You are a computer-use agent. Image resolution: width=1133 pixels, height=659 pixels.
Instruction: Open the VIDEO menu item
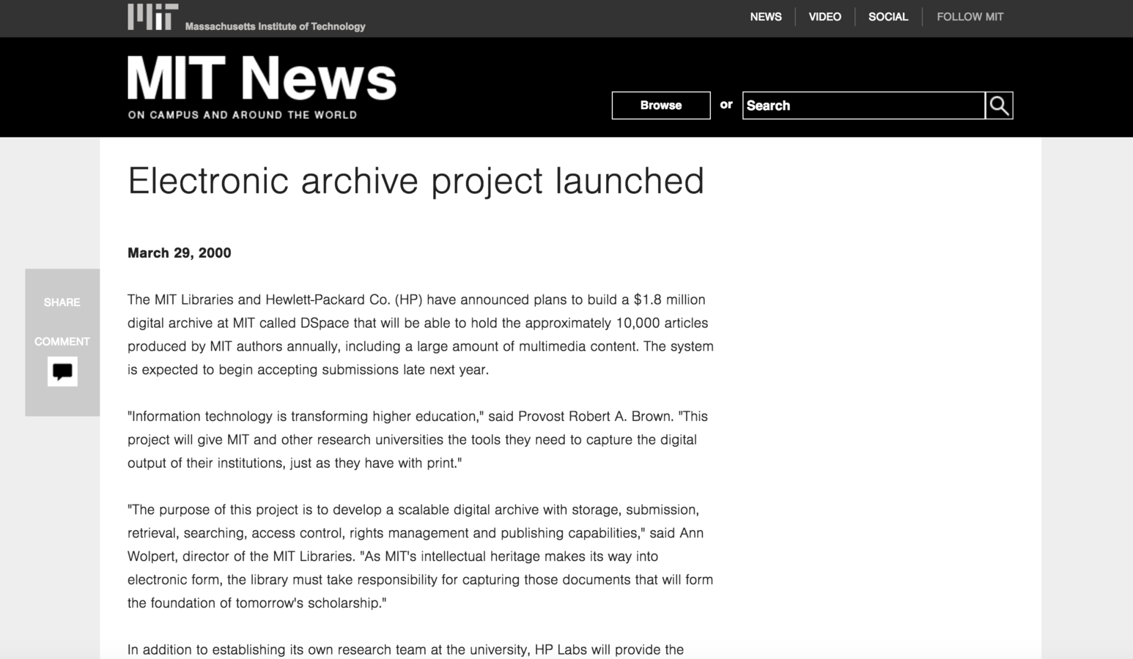pyautogui.click(x=824, y=17)
